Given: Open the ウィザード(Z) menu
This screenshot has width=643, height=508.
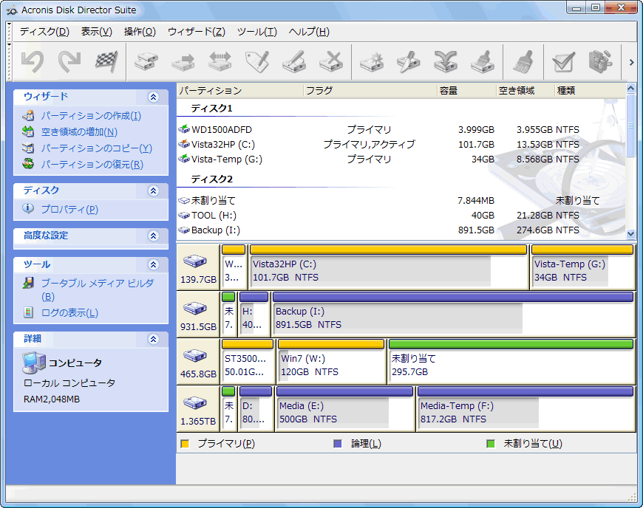Looking at the screenshot, I should pos(197,32).
